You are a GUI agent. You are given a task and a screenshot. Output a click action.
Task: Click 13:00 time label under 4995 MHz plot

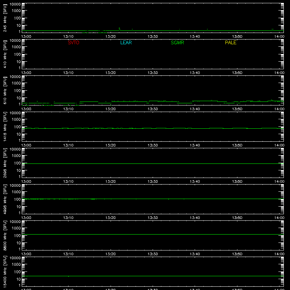point(26,218)
